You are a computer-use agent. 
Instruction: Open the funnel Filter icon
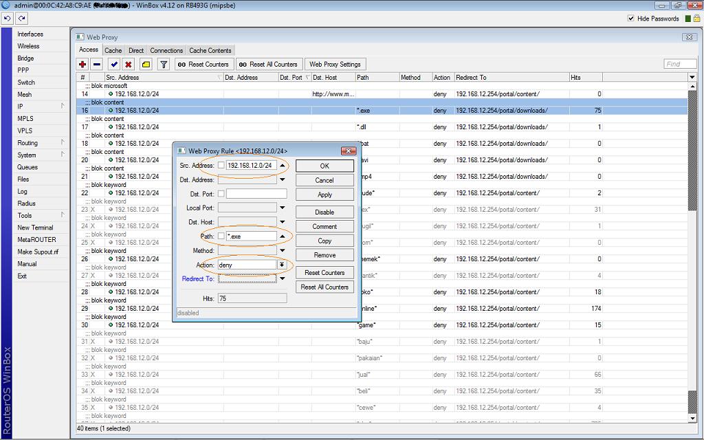(164, 64)
